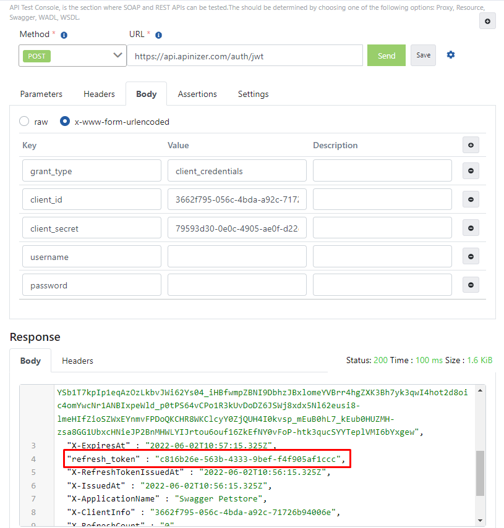This screenshot has height=528, width=504.
Task: Remove the client_secret row with minus icon
Action: (471, 228)
